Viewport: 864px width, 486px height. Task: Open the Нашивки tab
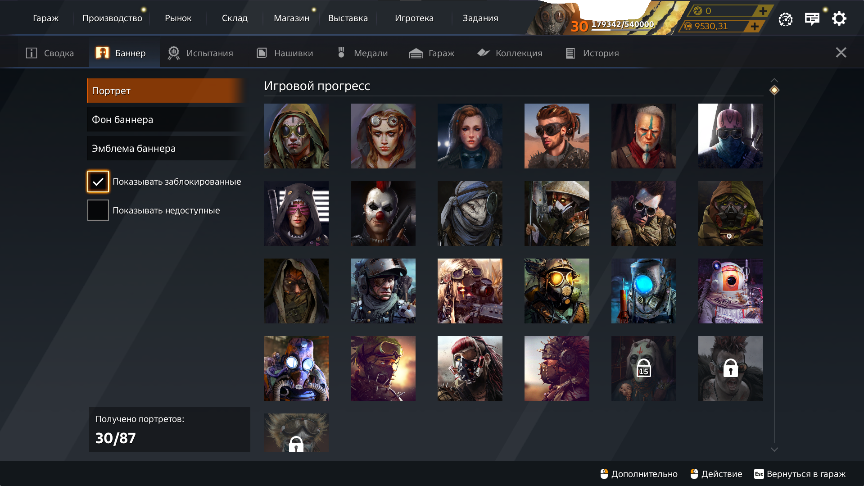[x=285, y=53]
